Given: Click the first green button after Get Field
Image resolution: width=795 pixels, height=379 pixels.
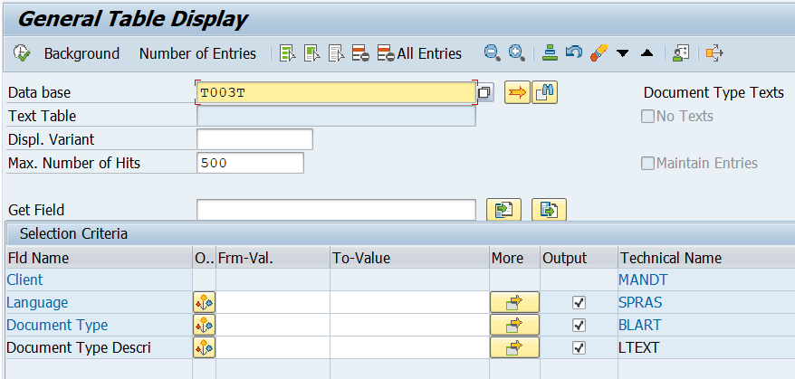Looking at the screenshot, I should [503, 209].
